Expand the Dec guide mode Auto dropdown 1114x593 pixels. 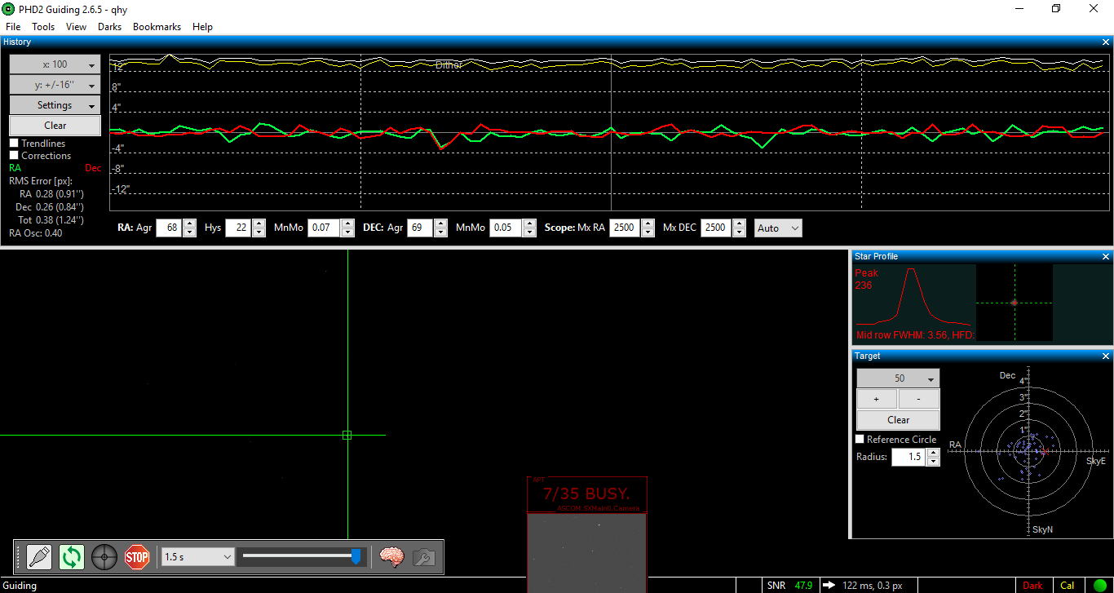(x=778, y=228)
